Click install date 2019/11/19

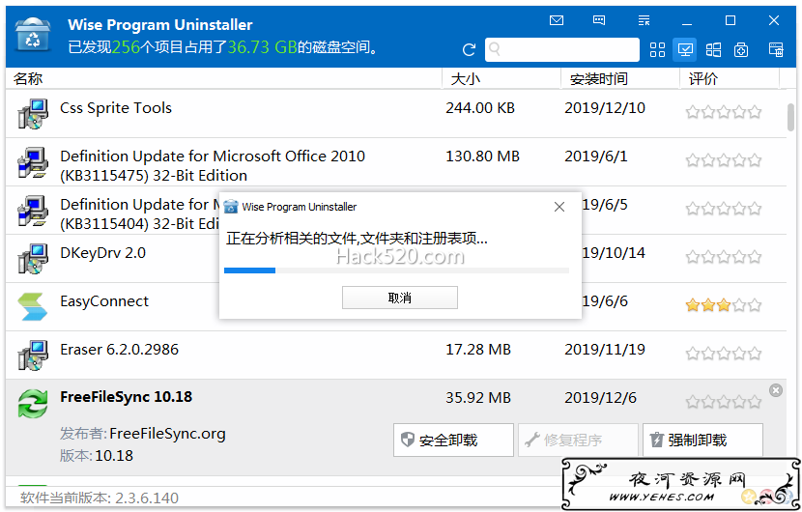point(605,350)
